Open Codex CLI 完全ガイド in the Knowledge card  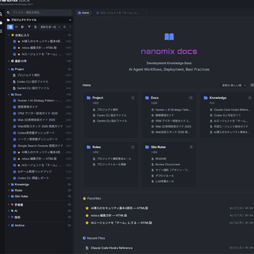227,115
